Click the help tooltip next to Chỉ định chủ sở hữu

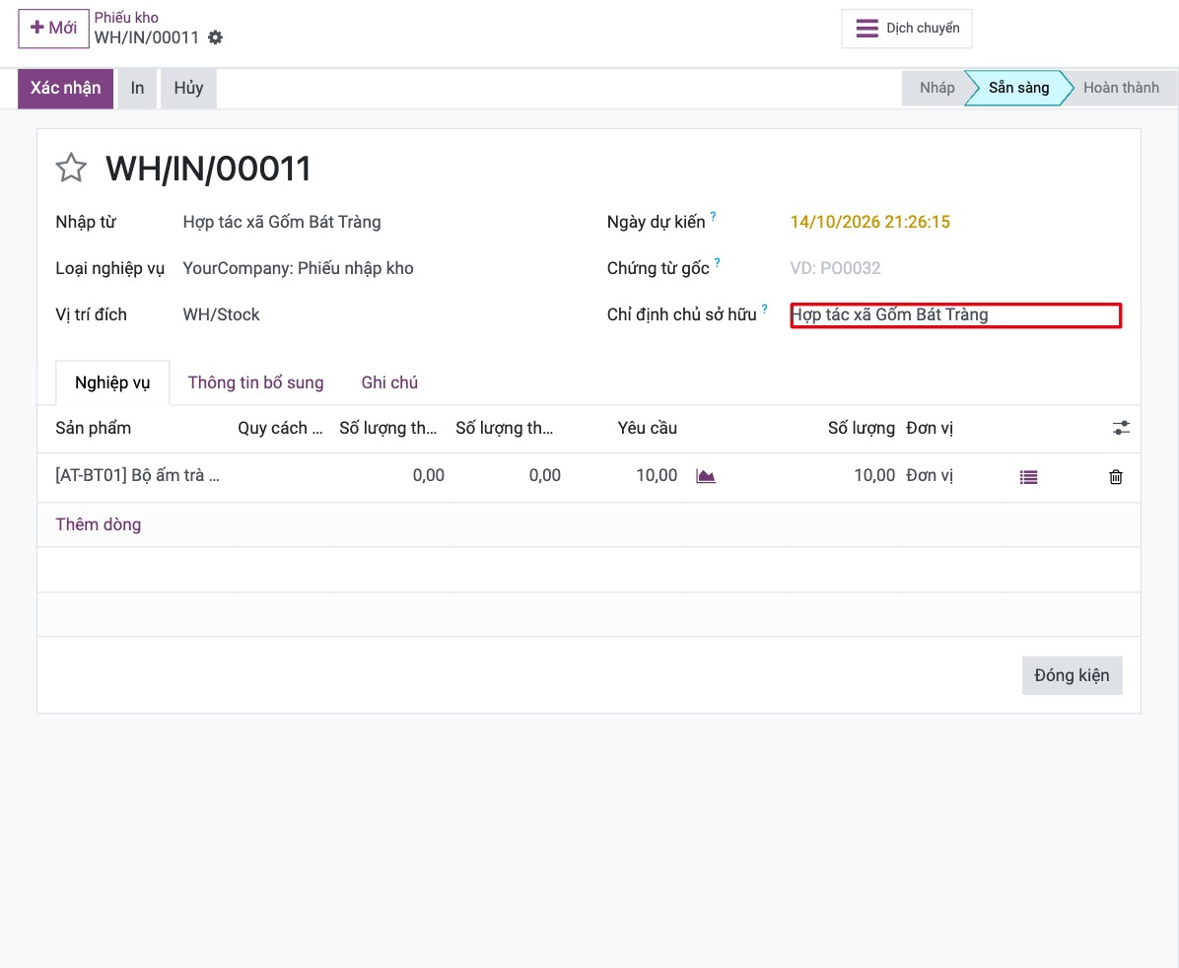765,309
